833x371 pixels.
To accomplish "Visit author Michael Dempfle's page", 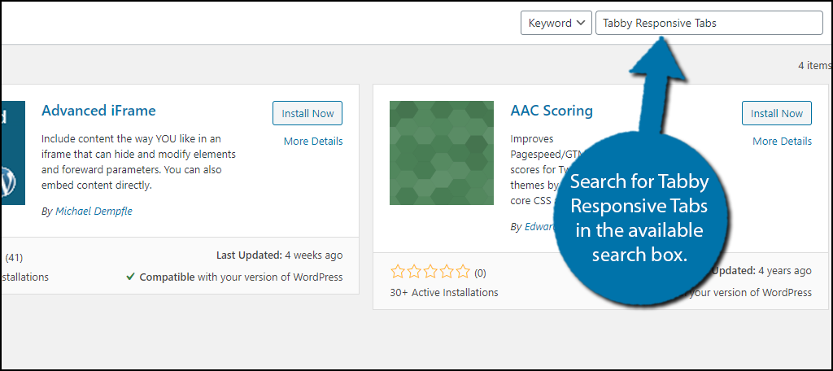I will click(94, 211).
